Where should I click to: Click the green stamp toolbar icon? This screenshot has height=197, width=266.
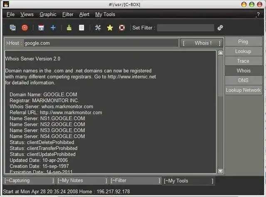tap(69, 28)
